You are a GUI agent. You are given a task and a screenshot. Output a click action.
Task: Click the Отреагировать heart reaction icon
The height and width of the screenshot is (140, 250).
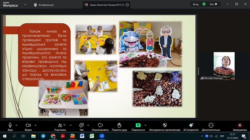pos(100,126)
